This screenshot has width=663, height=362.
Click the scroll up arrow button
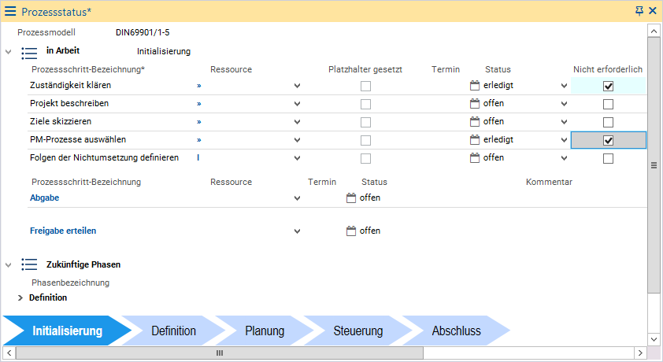pyautogui.click(x=654, y=31)
